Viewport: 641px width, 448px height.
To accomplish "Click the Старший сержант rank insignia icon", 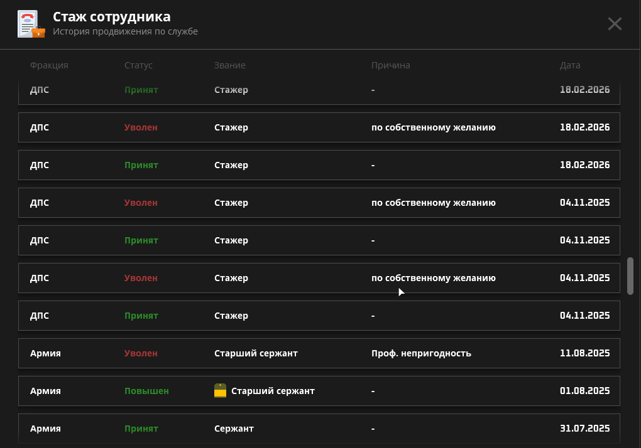I will point(220,390).
